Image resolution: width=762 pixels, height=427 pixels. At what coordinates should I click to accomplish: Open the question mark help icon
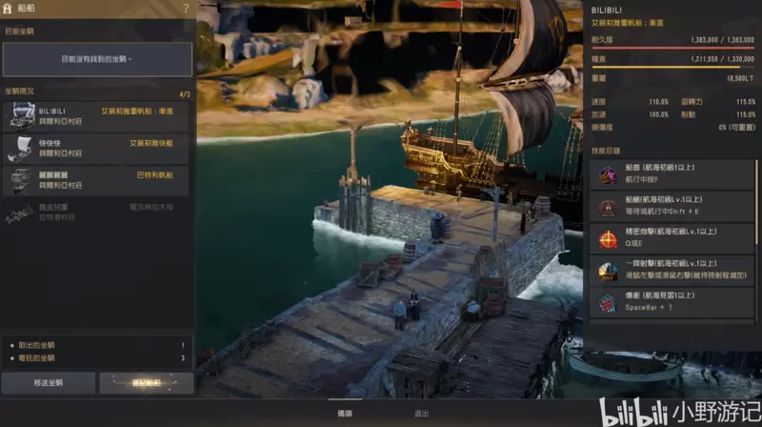tap(186, 8)
